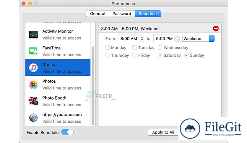Switch to the General tab
Screen dimensions: 247x143
pos(98,14)
